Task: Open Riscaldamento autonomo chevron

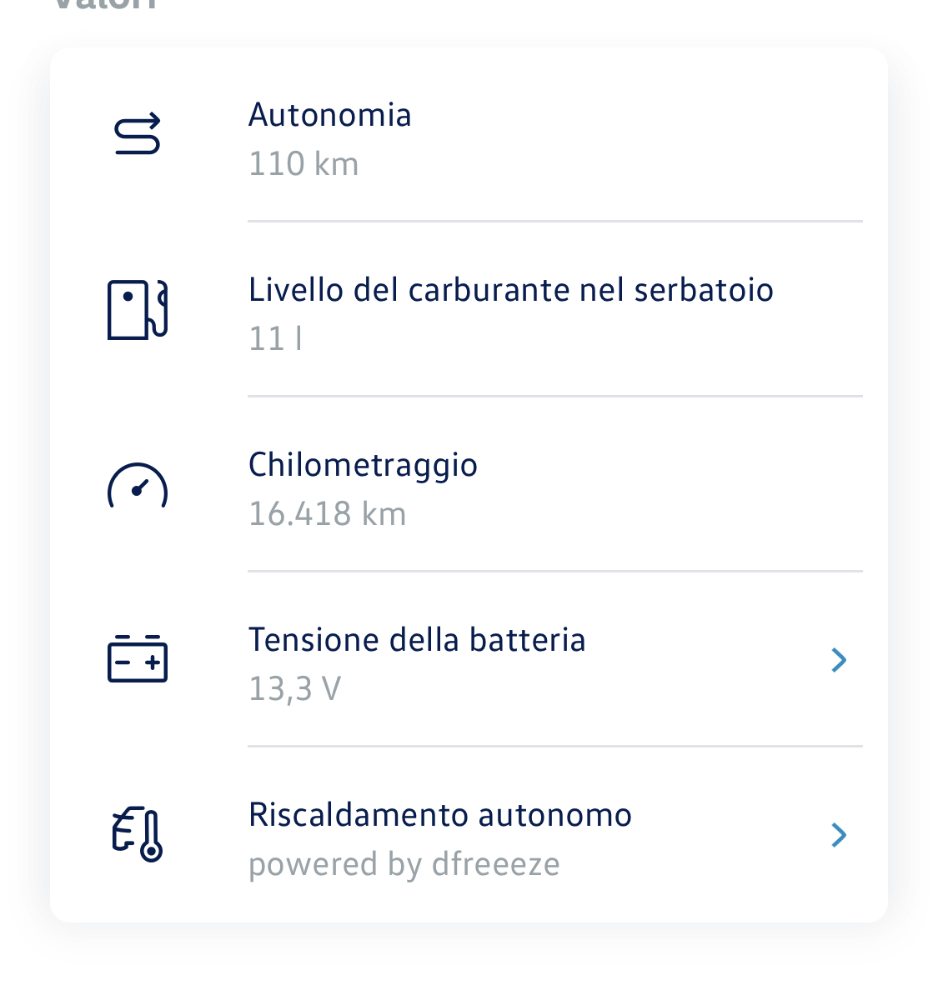Action: coord(839,835)
